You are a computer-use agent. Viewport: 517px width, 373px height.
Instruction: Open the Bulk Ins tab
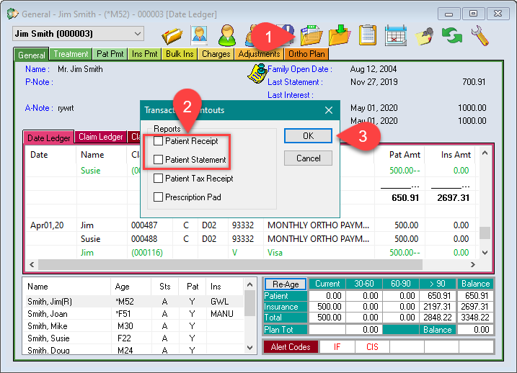click(x=180, y=54)
